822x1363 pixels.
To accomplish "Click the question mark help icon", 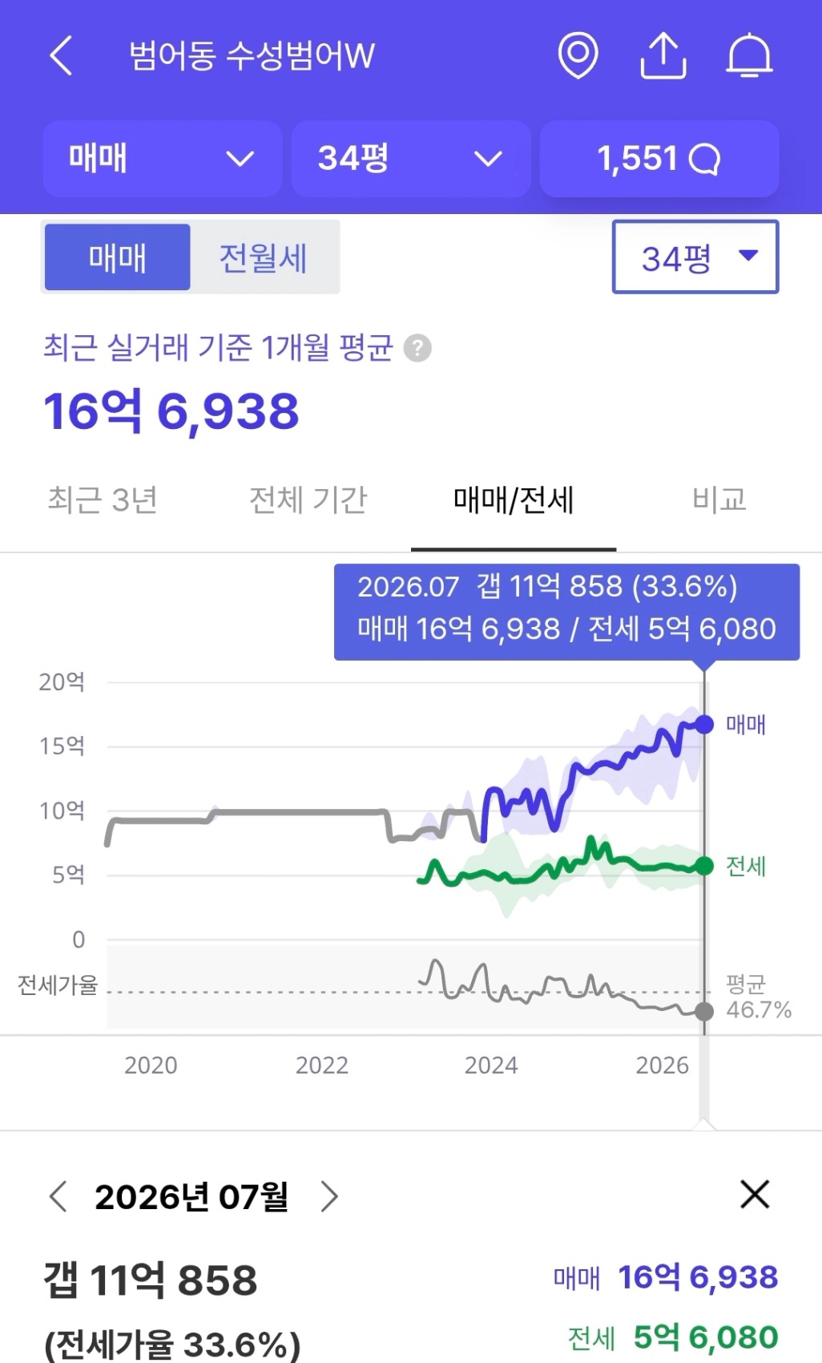I will point(417,349).
